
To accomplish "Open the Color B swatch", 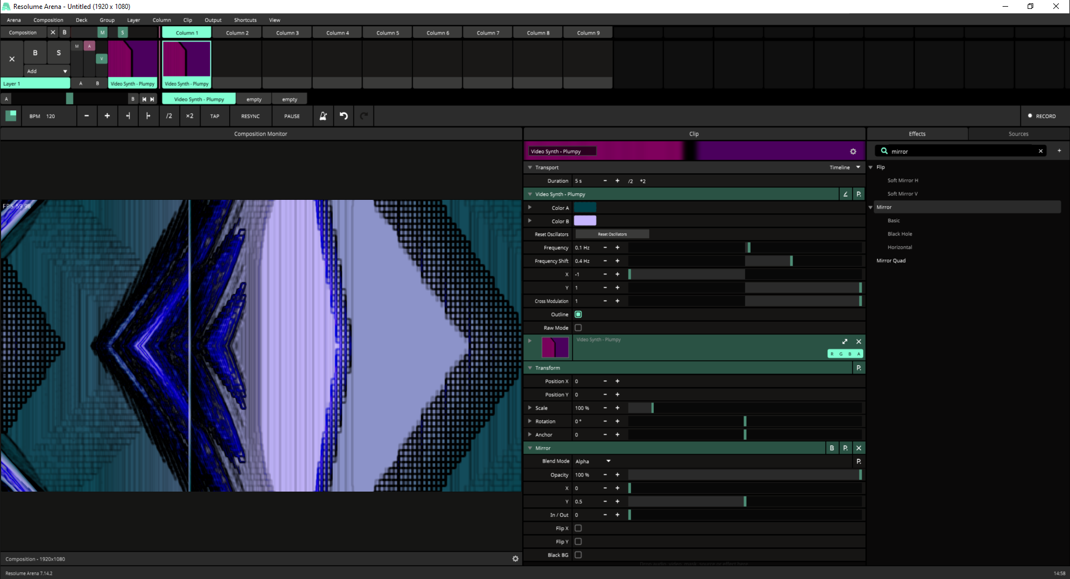I will click(x=585, y=221).
